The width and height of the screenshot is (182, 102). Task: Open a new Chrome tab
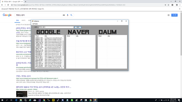click(x=26, y=2)
